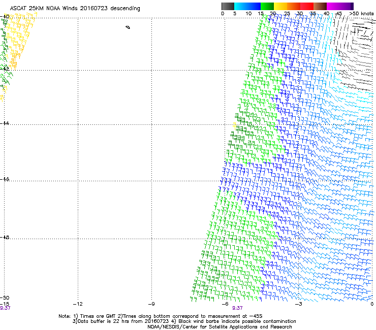Click the latitude label '-42'
Screen dimensions: 376x330
[5, 69]
